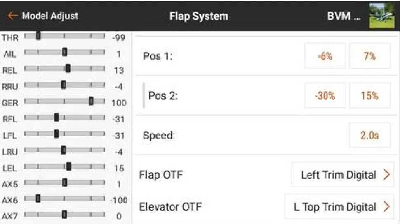Viewport: 400px width, 224px height.
Task: Click the GER channel slider handle
Action: point(91,101)
